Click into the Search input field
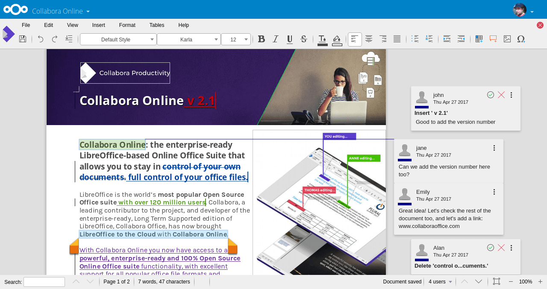The image size is (547, 289). [44, 282]
